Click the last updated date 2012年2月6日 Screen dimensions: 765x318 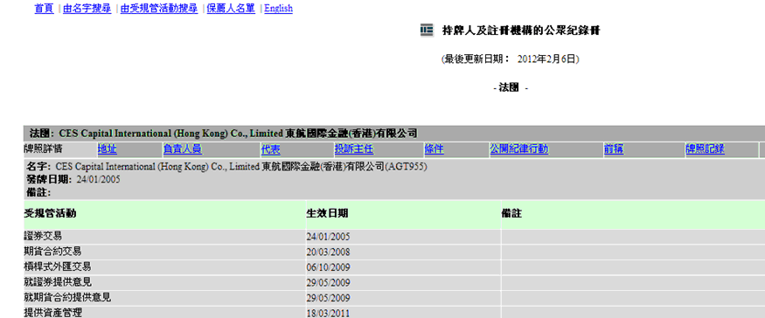(548, 59)
